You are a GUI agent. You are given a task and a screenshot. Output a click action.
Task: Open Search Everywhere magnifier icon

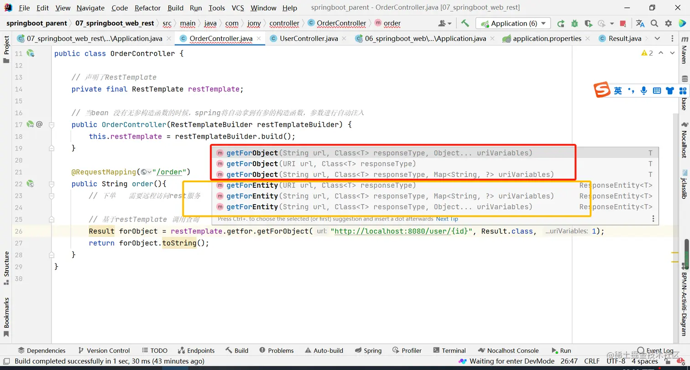click(x=654, y=23)
